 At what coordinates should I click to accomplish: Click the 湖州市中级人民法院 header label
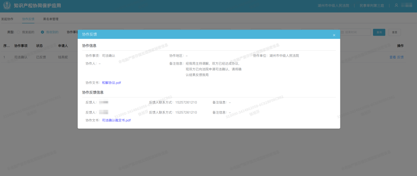coord(333,6)
